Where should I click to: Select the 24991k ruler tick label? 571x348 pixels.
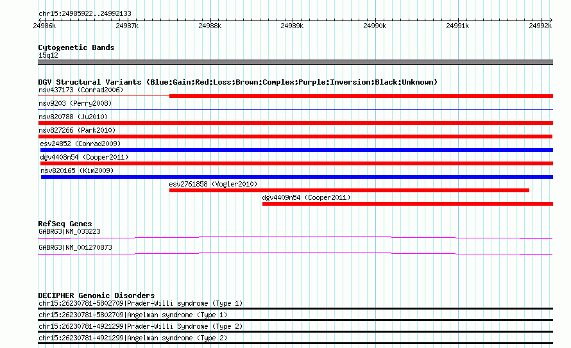(457, 26)
